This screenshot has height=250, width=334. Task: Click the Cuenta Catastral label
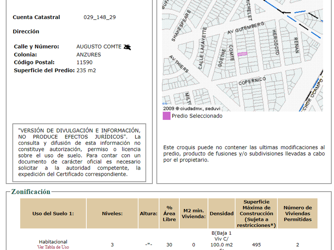pos(36,17)
